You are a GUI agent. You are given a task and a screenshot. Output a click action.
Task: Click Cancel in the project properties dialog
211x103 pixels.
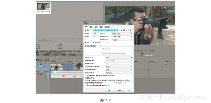pyautogui.click(x=119, y=90)
